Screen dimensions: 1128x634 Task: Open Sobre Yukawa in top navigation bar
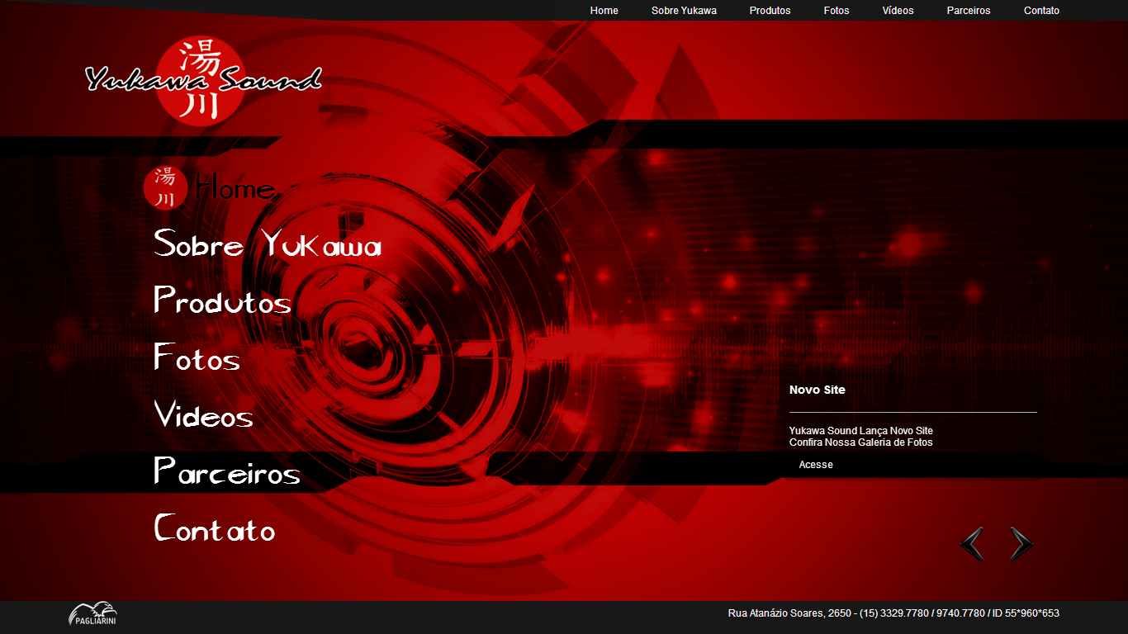click(684, 11)
